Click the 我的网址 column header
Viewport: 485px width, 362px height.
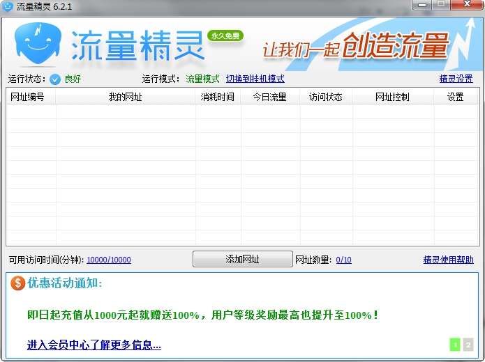[126, 97]
